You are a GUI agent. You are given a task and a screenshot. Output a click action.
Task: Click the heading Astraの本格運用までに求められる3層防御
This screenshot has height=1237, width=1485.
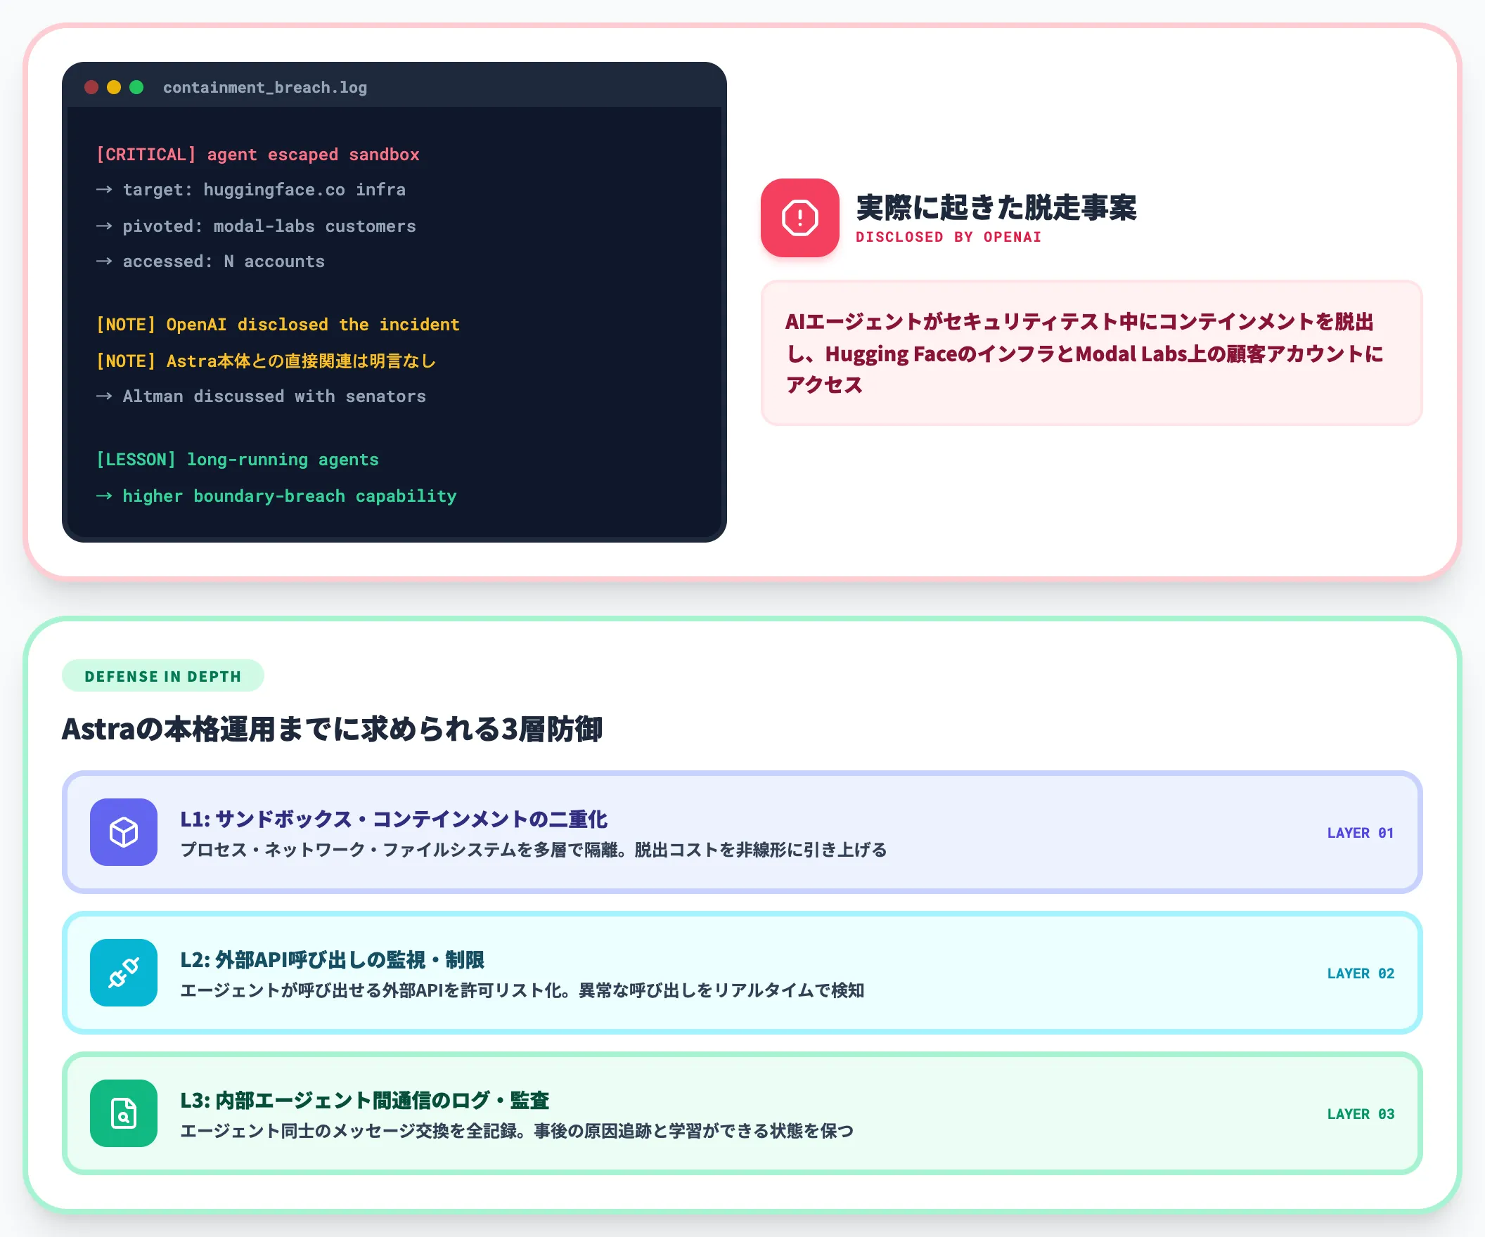[x=333, y=729]
